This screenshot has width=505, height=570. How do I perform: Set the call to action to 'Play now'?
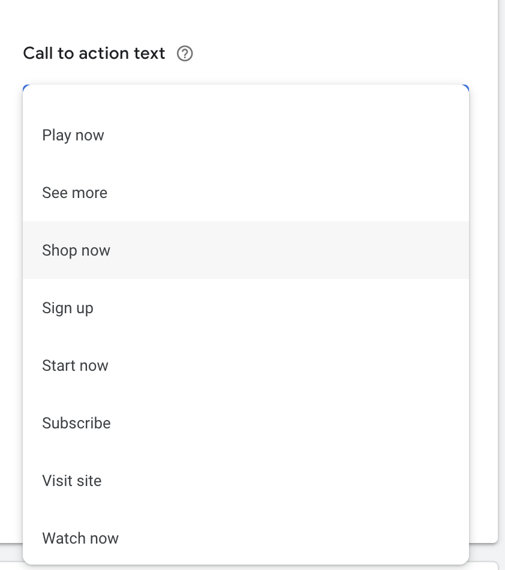(73, 135)
